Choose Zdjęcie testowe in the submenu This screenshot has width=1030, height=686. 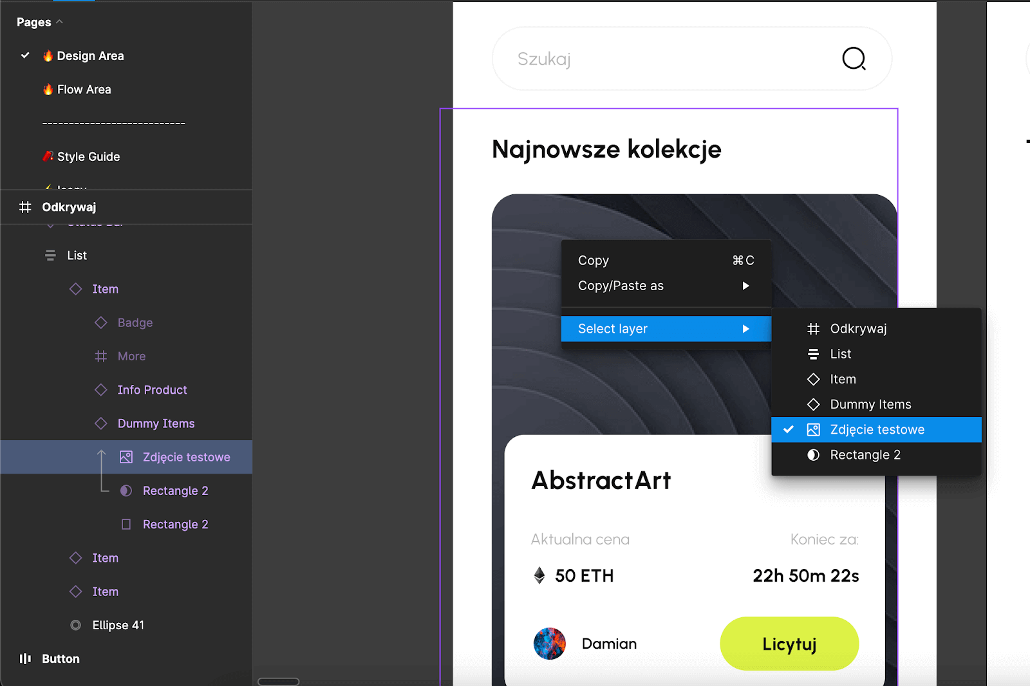tap(876, 429)
